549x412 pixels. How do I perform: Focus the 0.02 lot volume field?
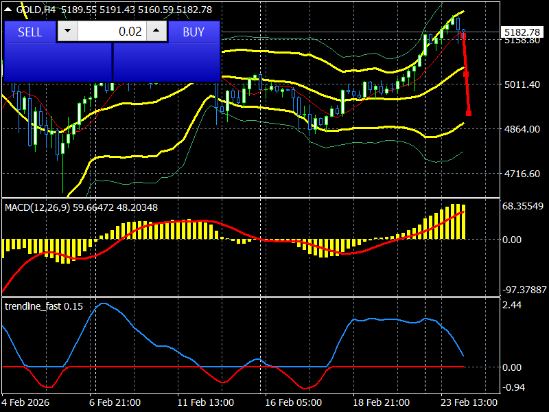coord(112,31)
